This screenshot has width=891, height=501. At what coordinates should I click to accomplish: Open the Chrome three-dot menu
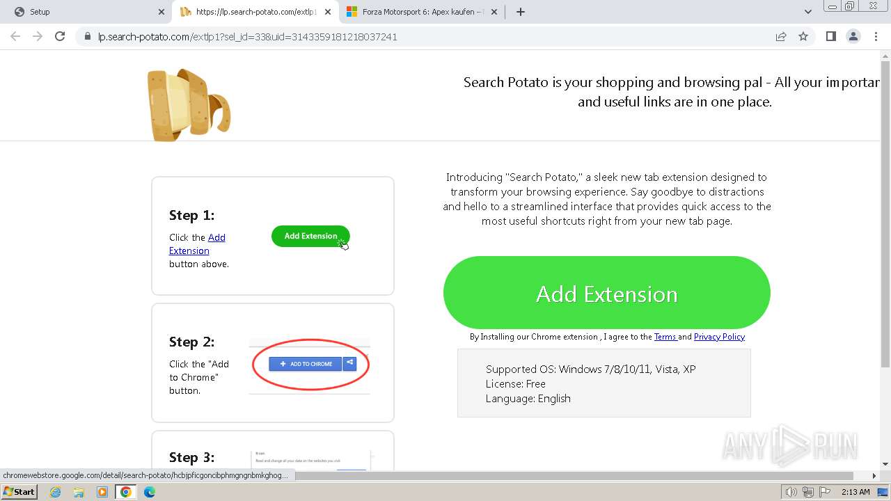point(876,36)
